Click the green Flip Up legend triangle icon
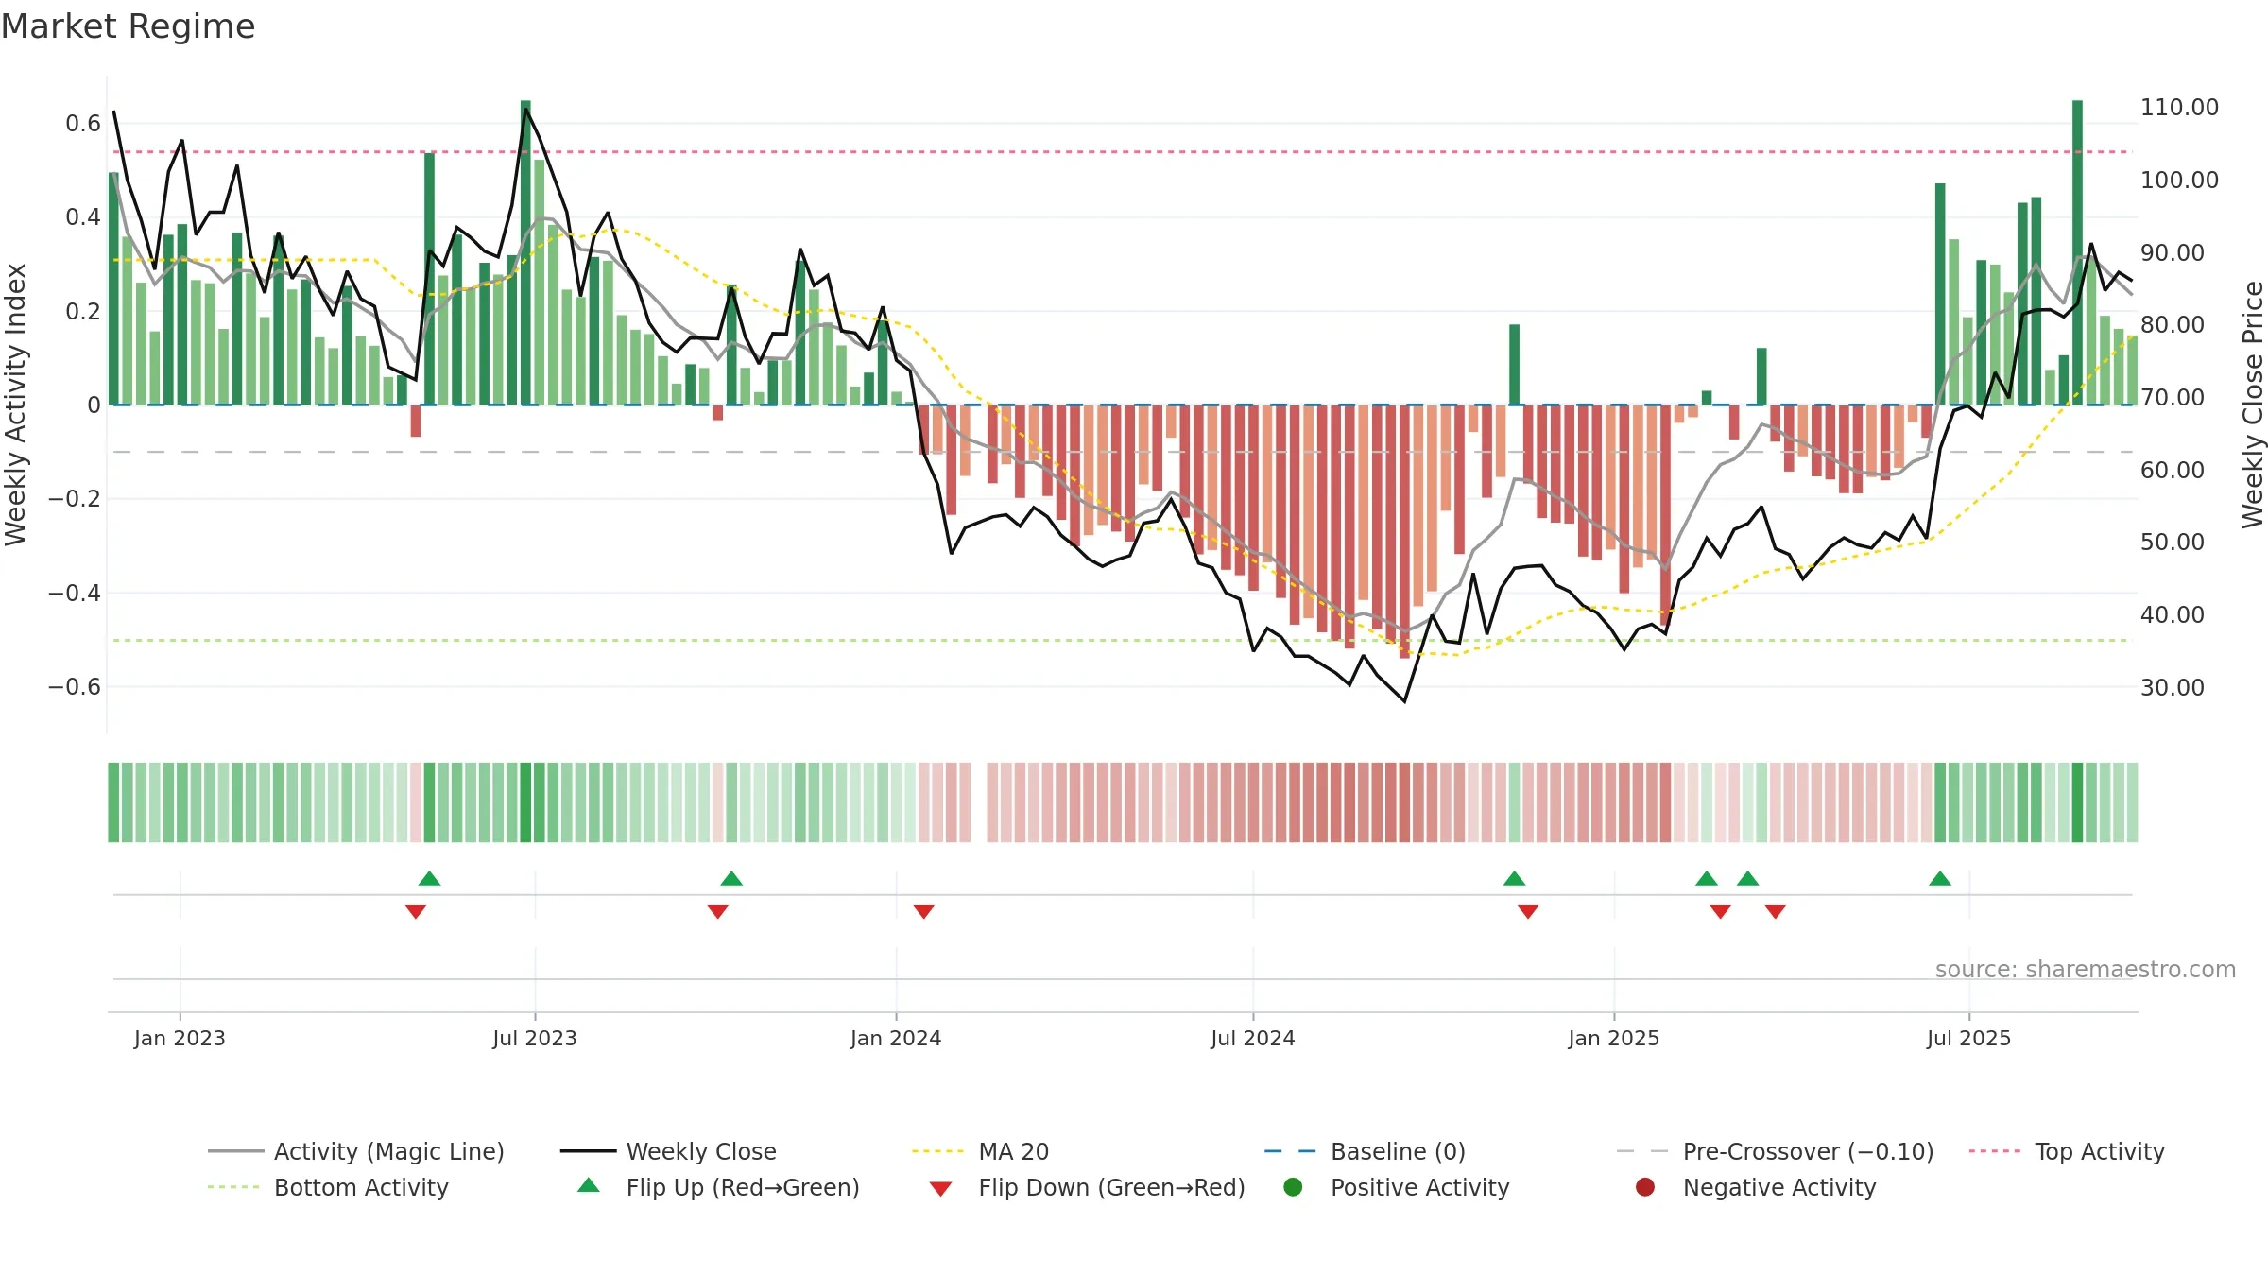The width and height of the screenshot is (2268, 1276). [589, 1185]
